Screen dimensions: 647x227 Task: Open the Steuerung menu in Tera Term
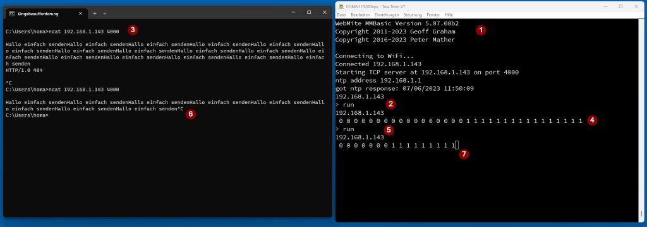[x=413, y=15]
